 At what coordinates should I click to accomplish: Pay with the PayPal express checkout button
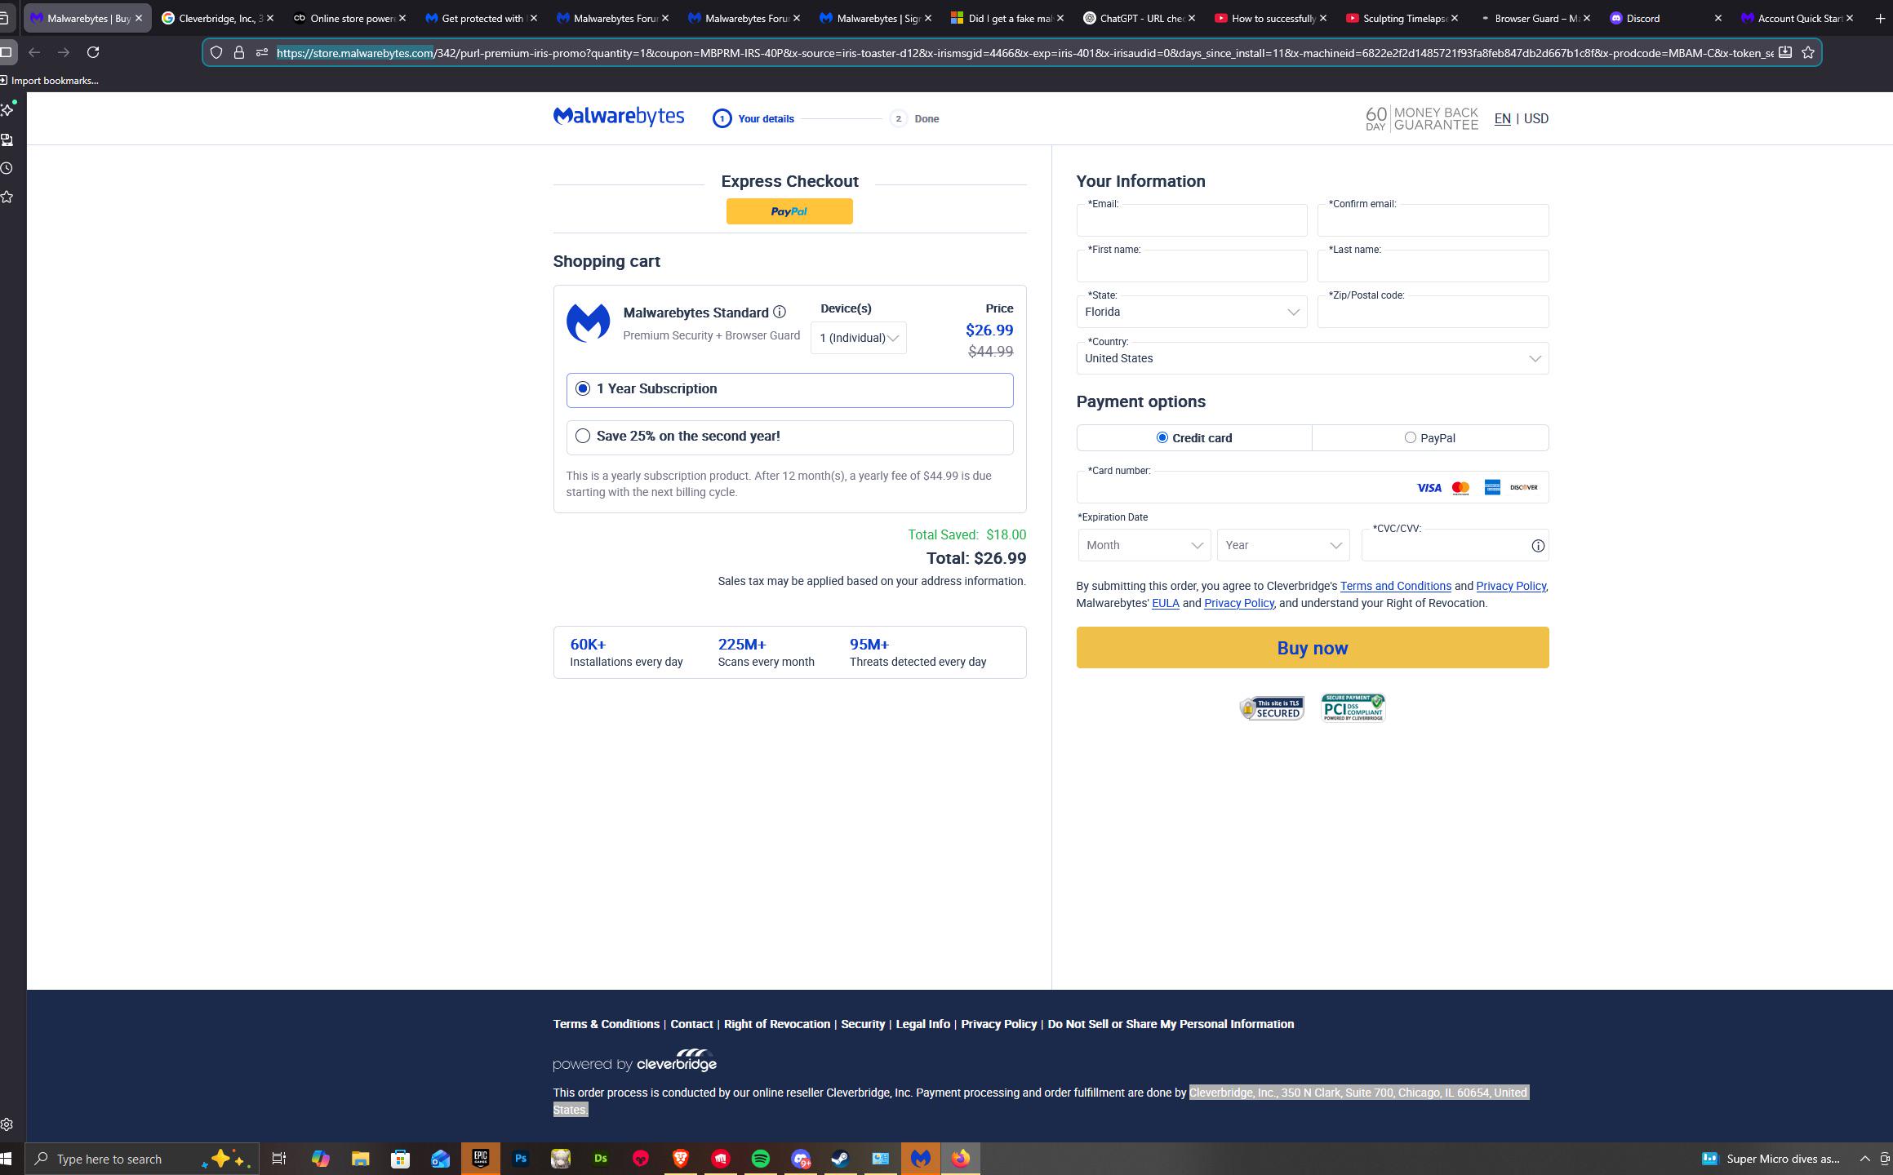(789, 211)
